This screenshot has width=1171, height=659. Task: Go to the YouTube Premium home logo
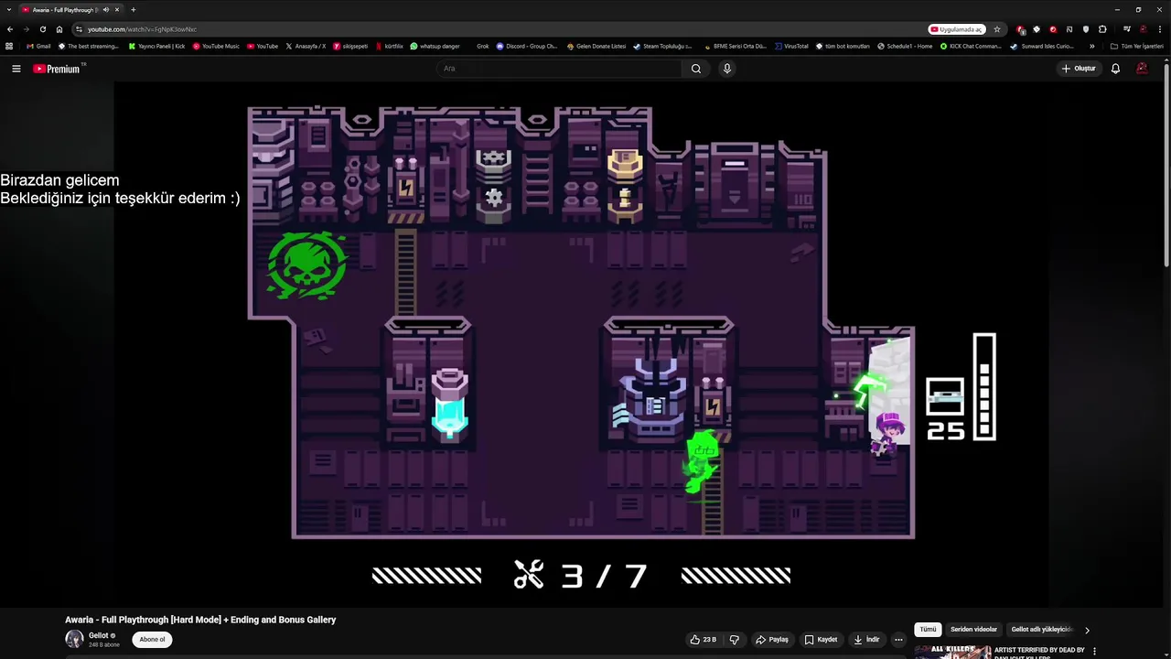tap(59, 69)
